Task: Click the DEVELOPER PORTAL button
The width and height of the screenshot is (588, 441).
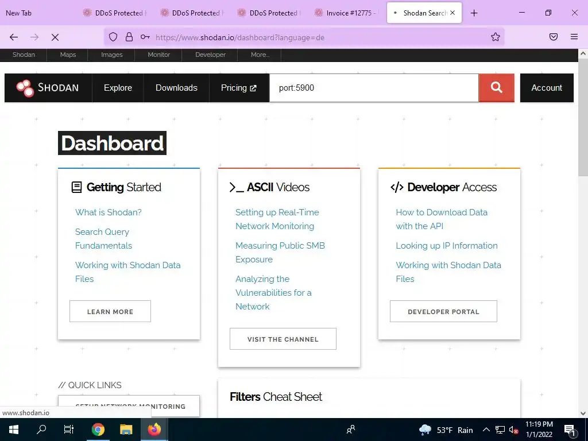Action: pyautogui.click(x=443, y=311)
